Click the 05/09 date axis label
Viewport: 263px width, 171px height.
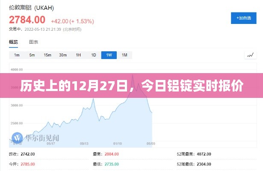pos(151,144)
